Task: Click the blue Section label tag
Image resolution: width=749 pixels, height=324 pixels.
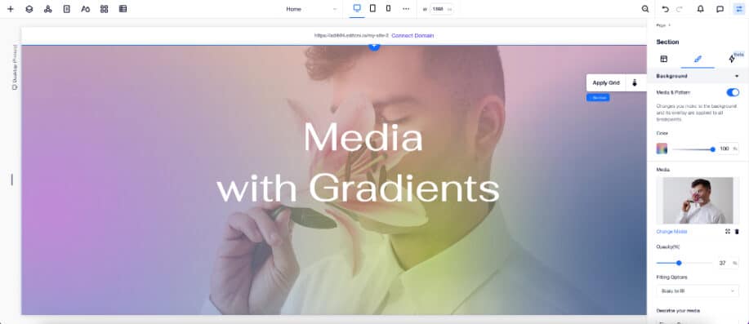Action: (598, 97)
